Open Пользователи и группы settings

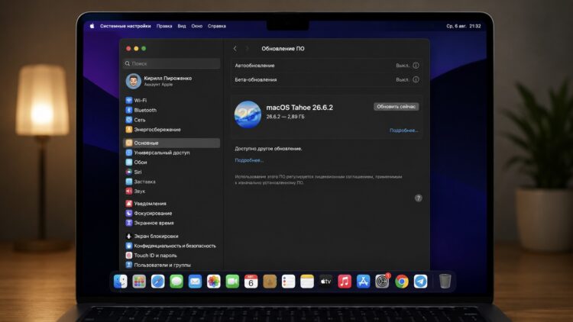tap(172, 265)
